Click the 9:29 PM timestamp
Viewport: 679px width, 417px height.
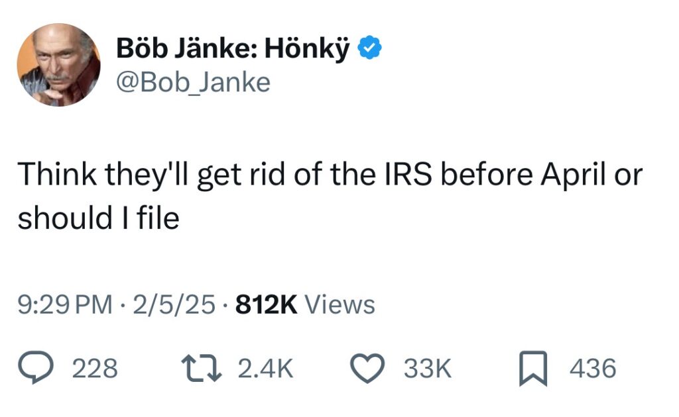coord(64,305)
